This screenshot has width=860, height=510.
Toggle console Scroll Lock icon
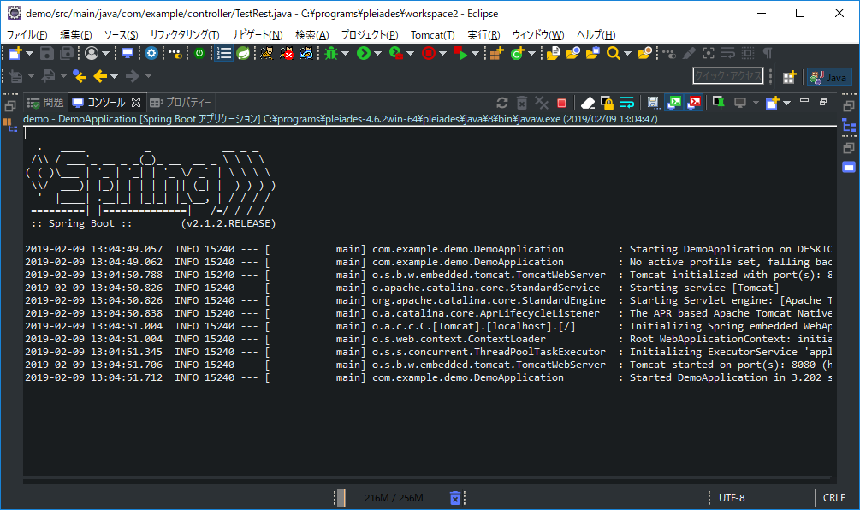click(x=608, y=103)
